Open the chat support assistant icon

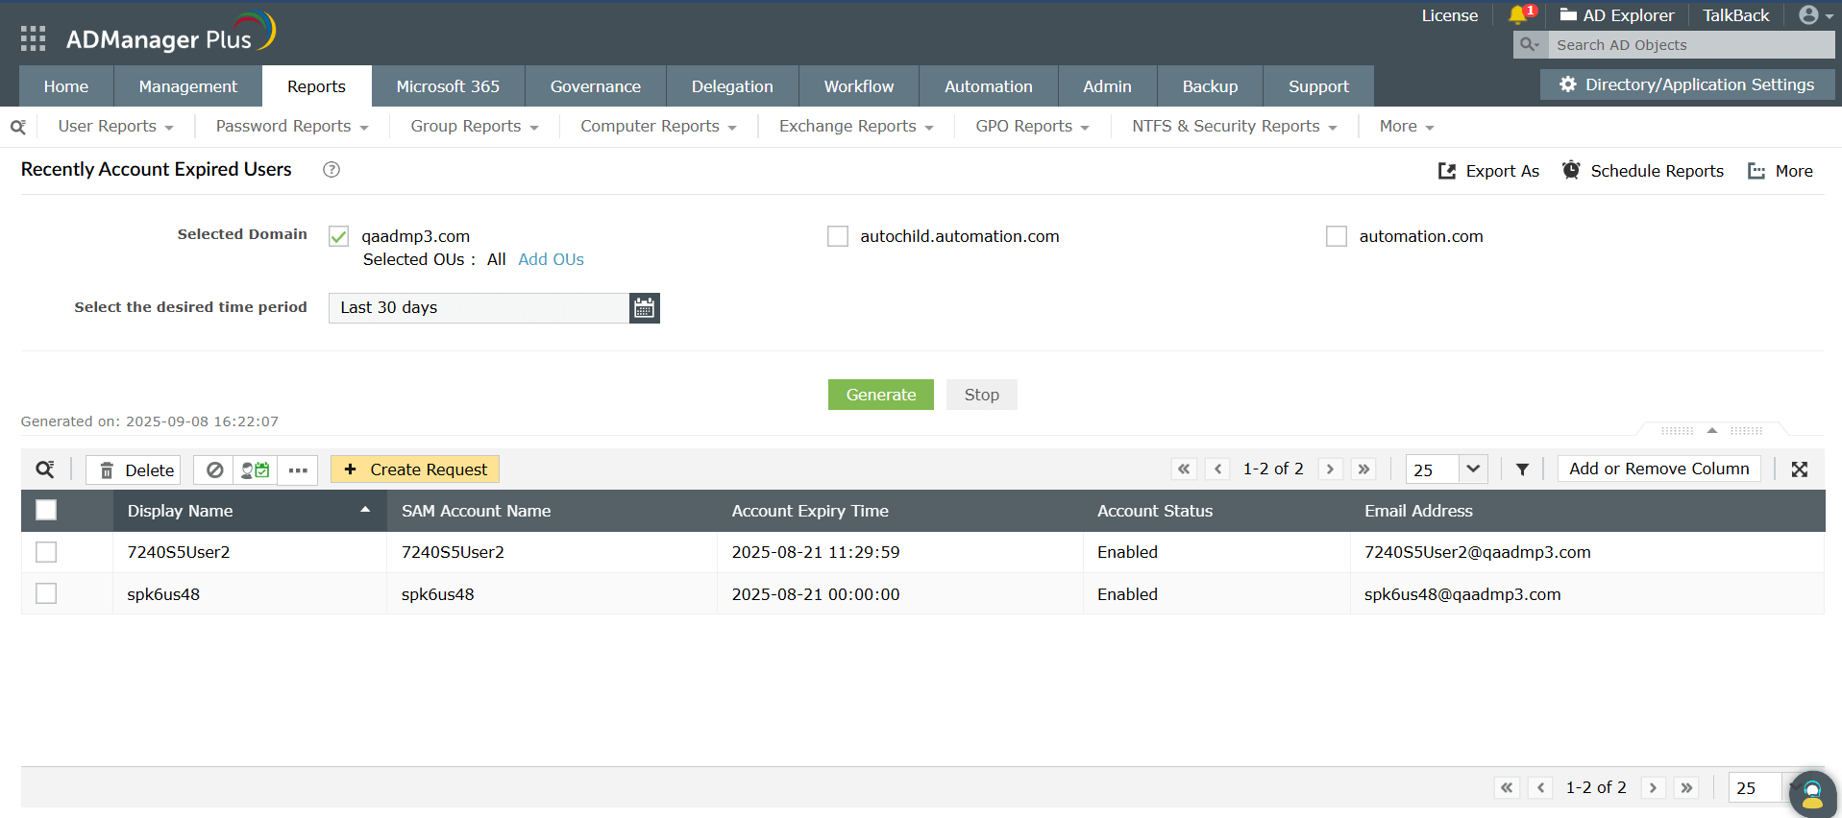click(x=1812, y=795)
